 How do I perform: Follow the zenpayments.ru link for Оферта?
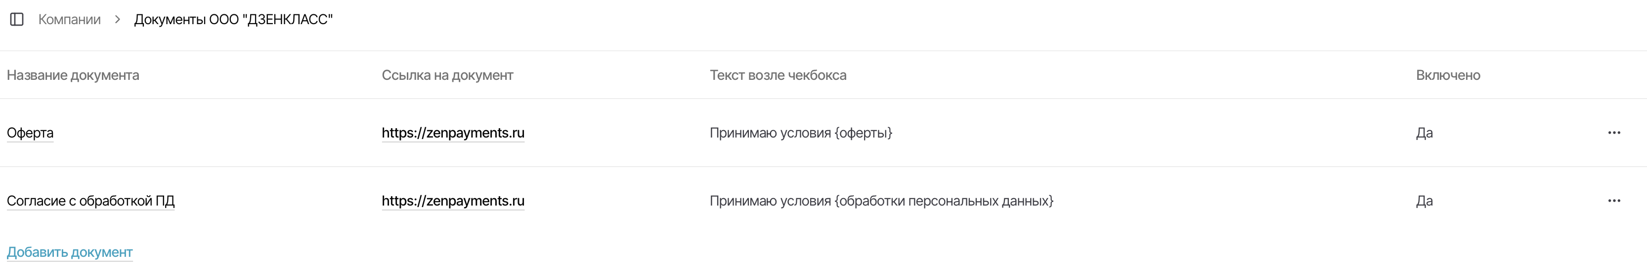(453, 133)
